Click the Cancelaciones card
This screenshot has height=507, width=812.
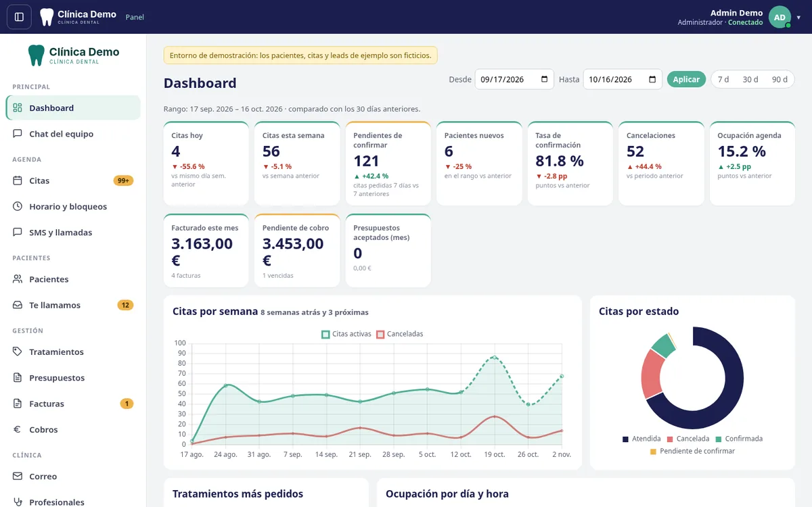pyautogui.click(x=661, y=163)
